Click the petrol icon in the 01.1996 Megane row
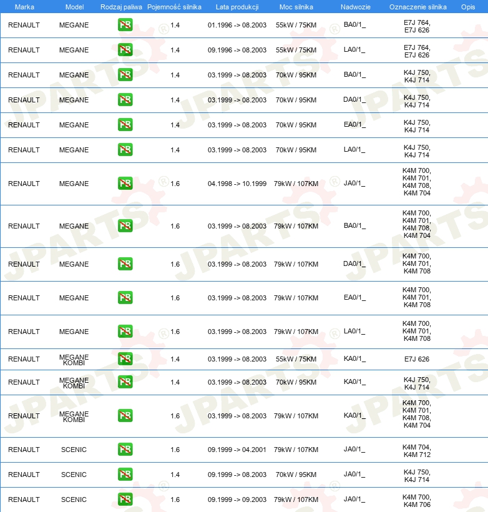 (x=125, y=25)
